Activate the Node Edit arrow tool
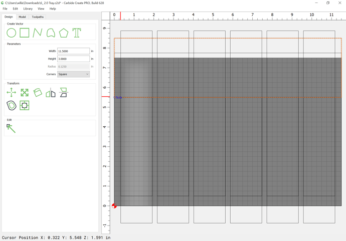This screenshot has height=241, width=346. [x=11, y=129]
